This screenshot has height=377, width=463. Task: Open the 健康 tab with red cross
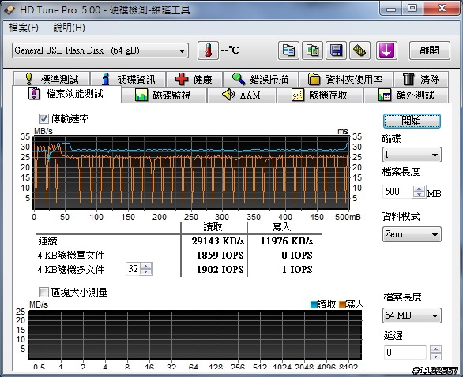click(x=194, y=79)
